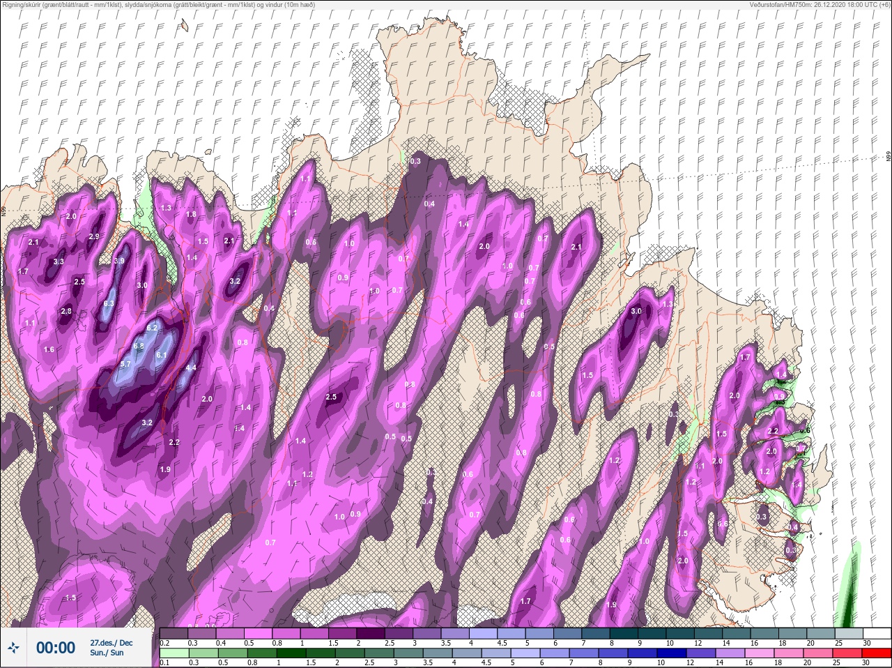Click the '30' label on the upper color scale
892x668 pixels.
[x=866, y=642]
